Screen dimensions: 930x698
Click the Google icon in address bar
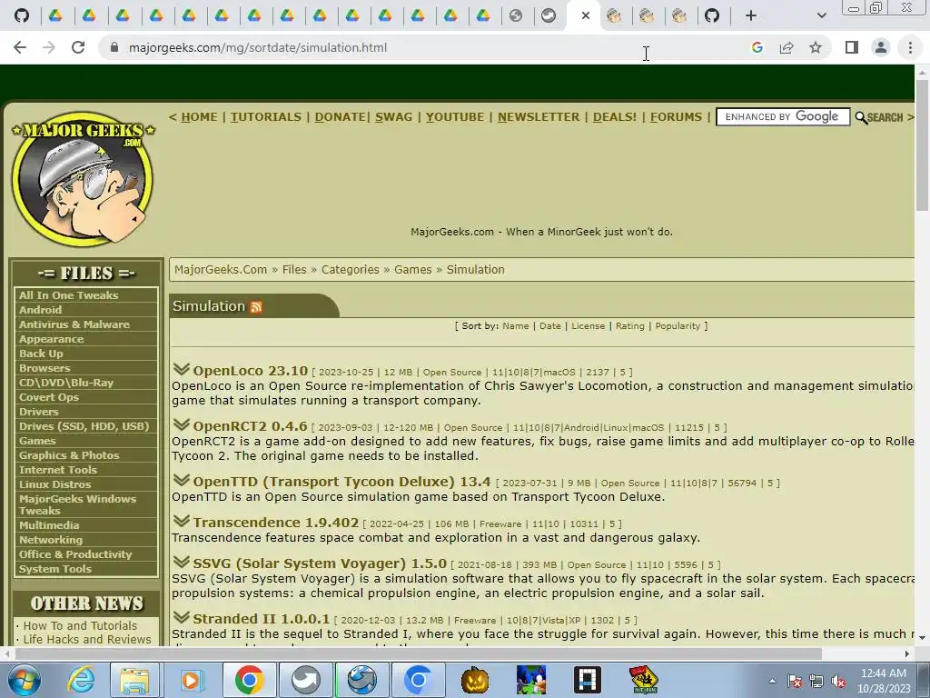coord(757,47)
